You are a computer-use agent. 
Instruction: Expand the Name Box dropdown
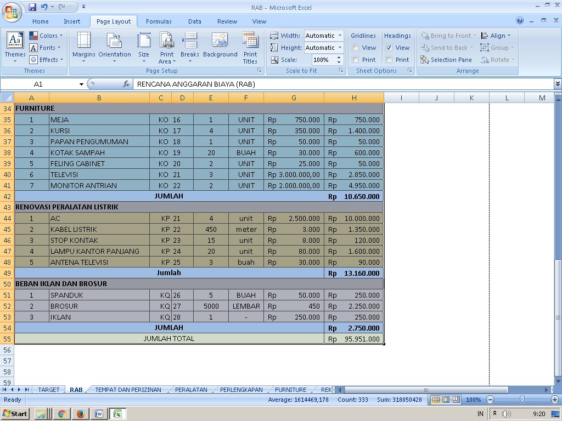pos(81,84)
